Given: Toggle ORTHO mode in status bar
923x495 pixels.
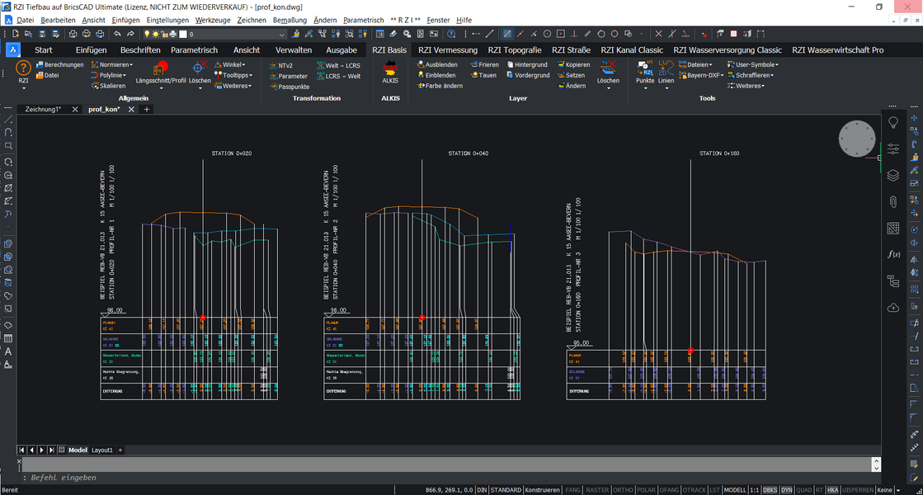Looking at the screenshot, I should pos(623,490).
